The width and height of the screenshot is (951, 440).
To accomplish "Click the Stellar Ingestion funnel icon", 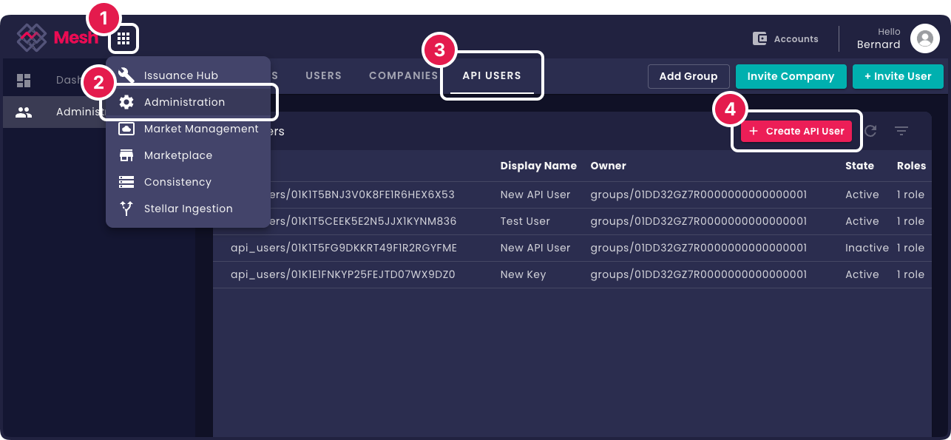I will tap(124, 209).
